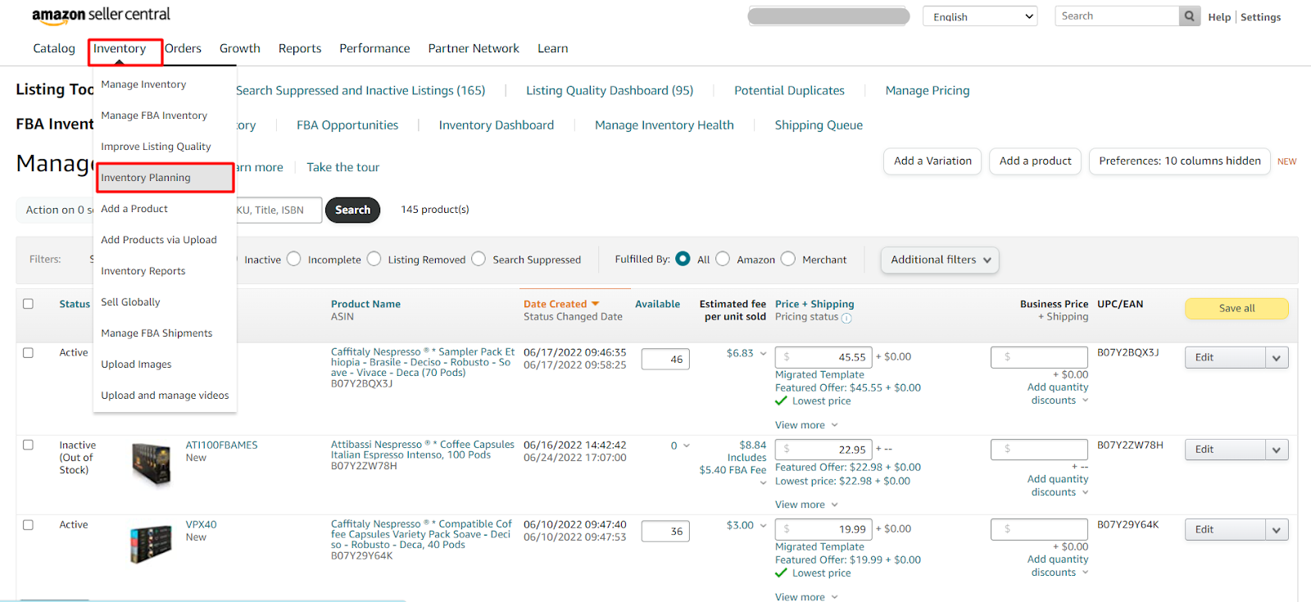Select the Incomplete status filter radio

click(293, 259)
